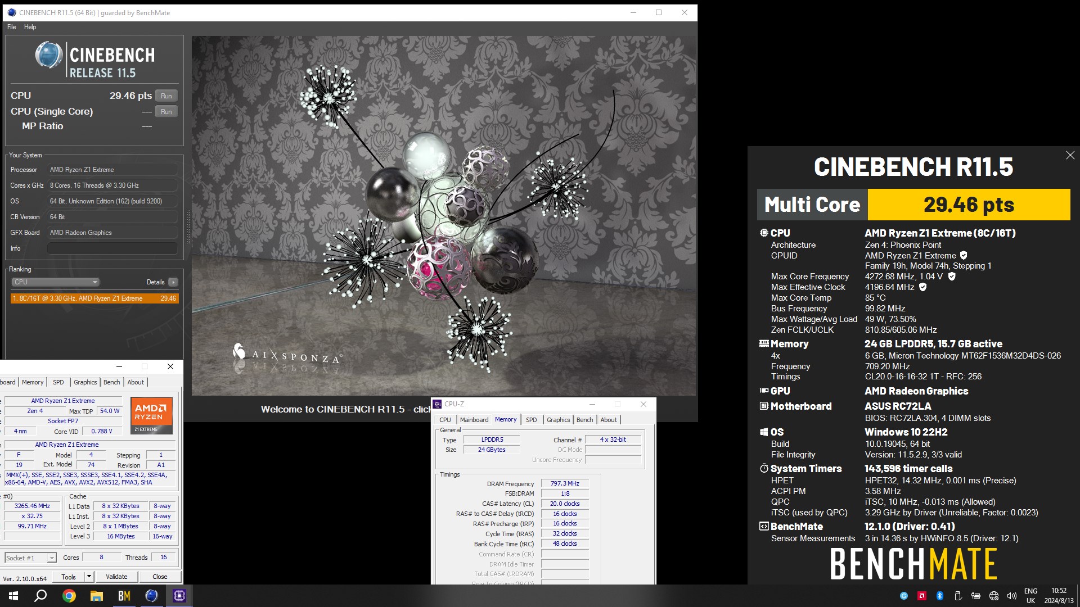Open the Windows Start menu
This screenshot has width=1080, height=607.
click(x=13, y=596)
